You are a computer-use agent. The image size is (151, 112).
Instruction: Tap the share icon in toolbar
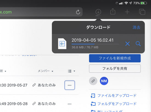tap(113, 12)
